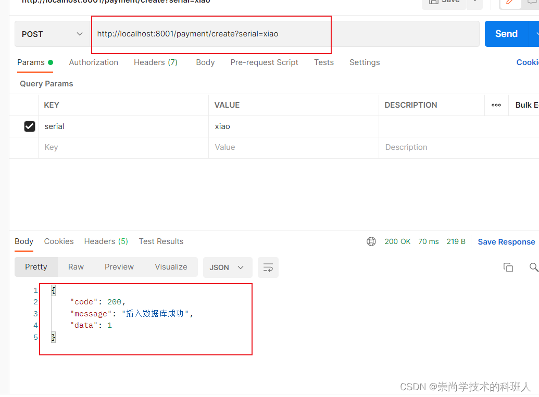Open the response Cookies tab
539x397 pixels.
[x=59, y=241]
